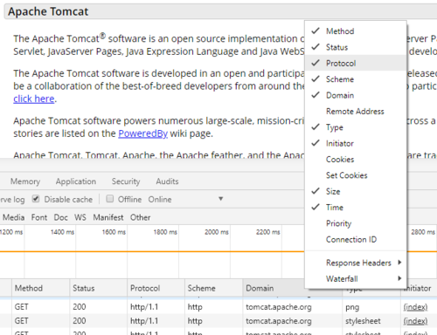
Task: Click the 2000 ms timeline label
Action: coord(217,232)
